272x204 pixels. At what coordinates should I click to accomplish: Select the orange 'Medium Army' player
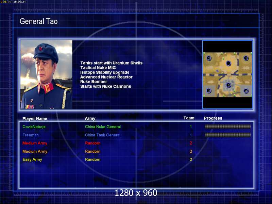(35, 151)
